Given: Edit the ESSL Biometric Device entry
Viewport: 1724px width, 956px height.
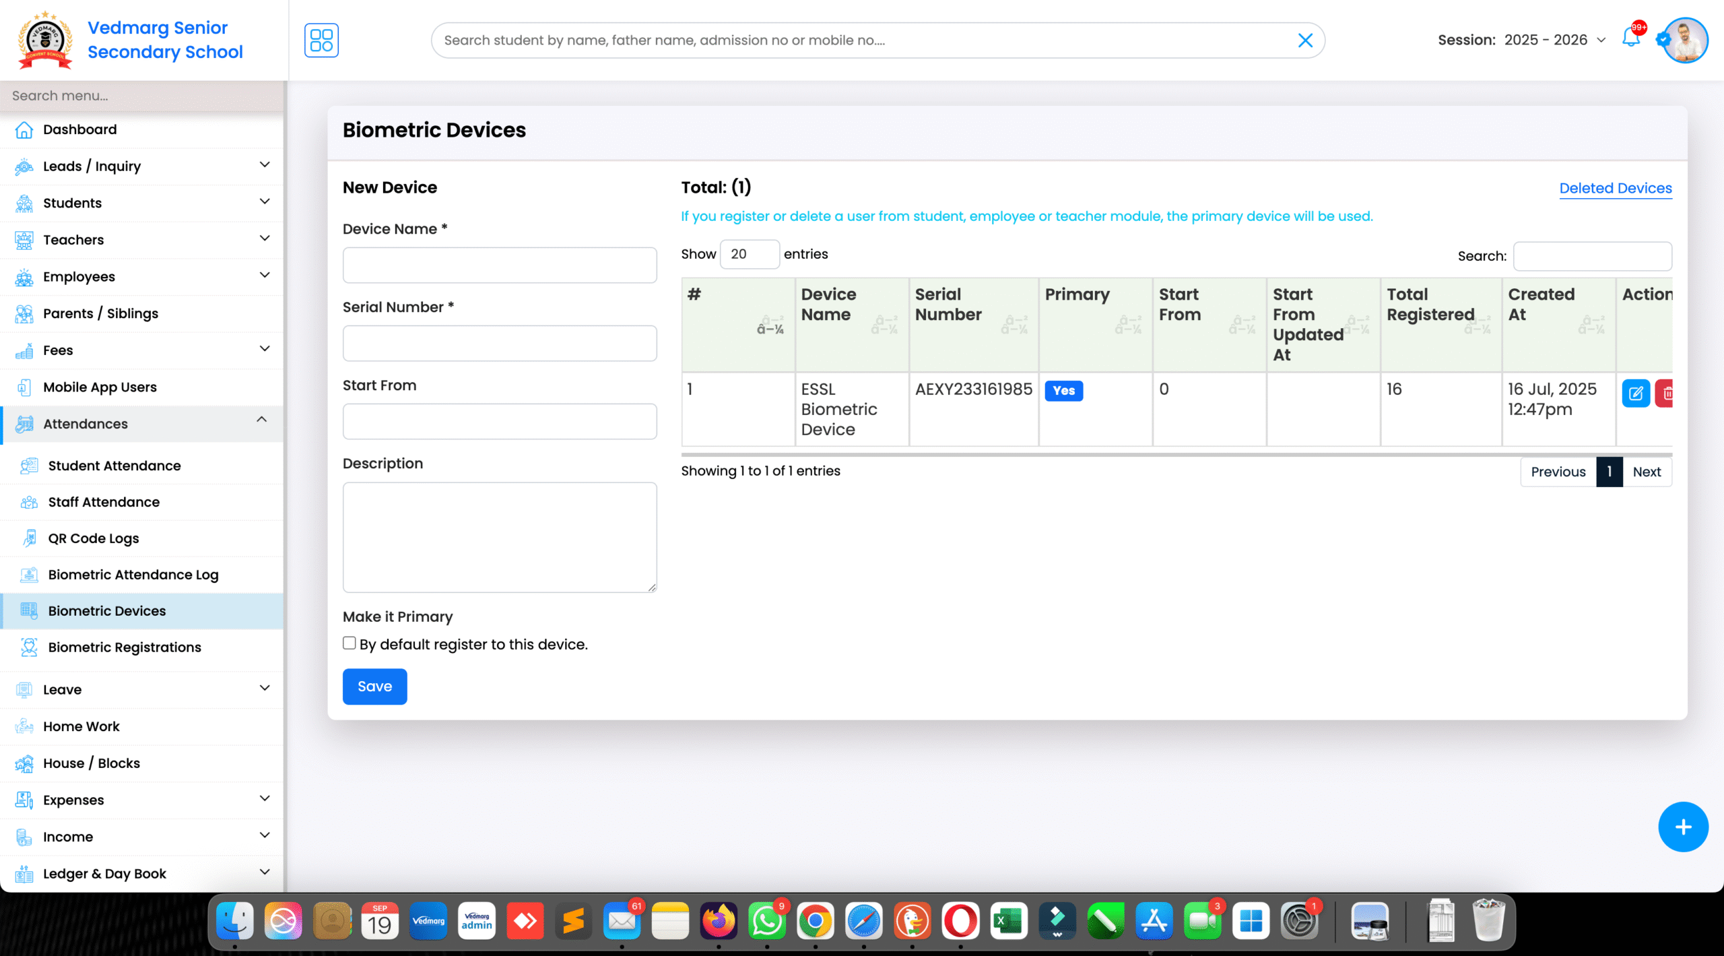Looking at the screenshot, I should pyautogui.click(x=1636, y=393).
